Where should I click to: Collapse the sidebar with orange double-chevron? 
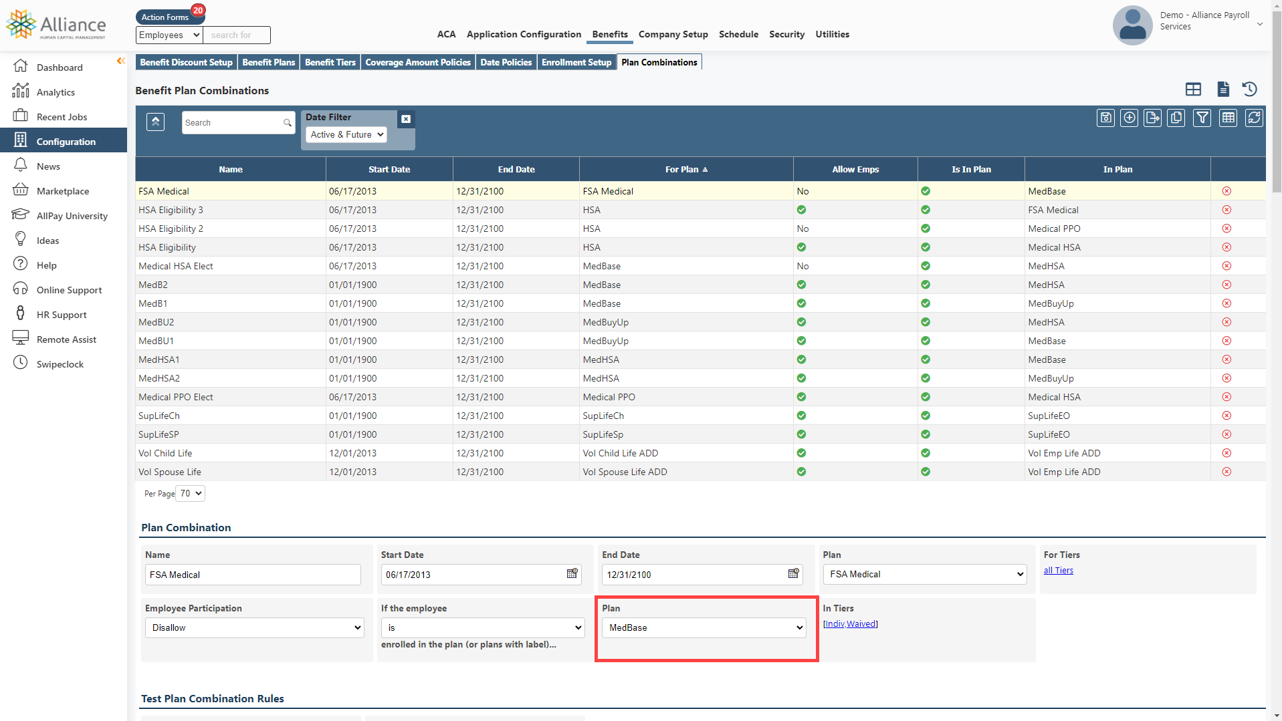pyautogui.click(x=120, y=61)
